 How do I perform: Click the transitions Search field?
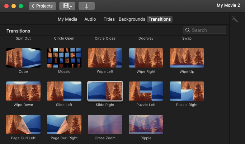pos(205,30)
